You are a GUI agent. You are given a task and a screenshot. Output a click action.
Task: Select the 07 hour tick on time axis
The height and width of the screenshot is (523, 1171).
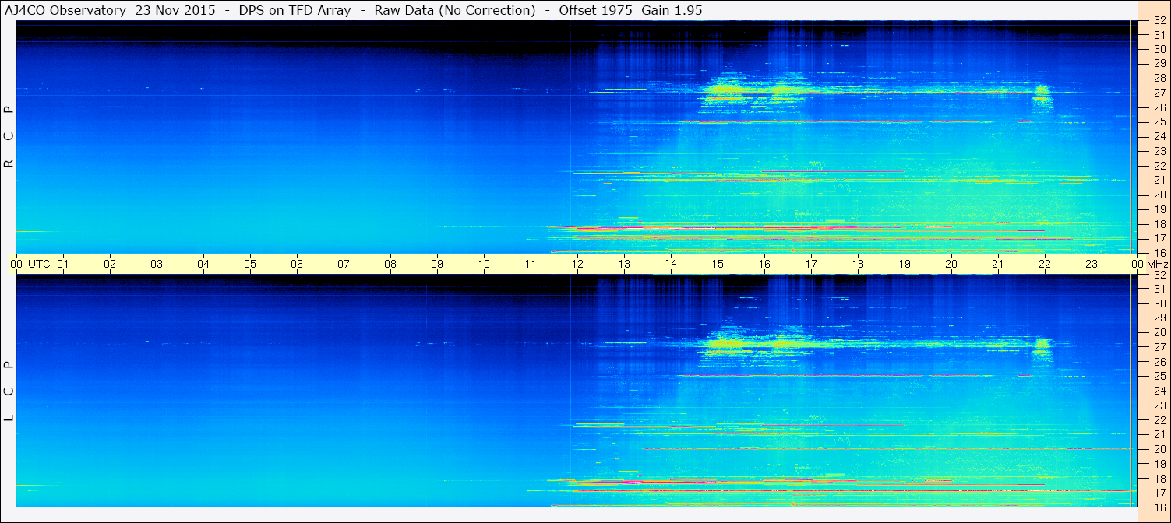(344, 264)
